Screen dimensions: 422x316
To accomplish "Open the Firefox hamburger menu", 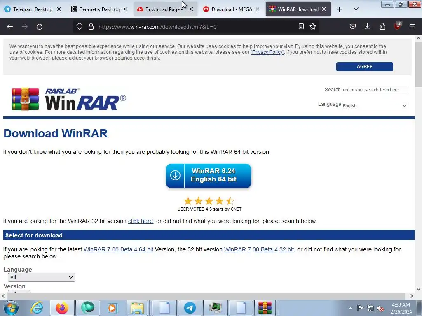I will 412,27.
